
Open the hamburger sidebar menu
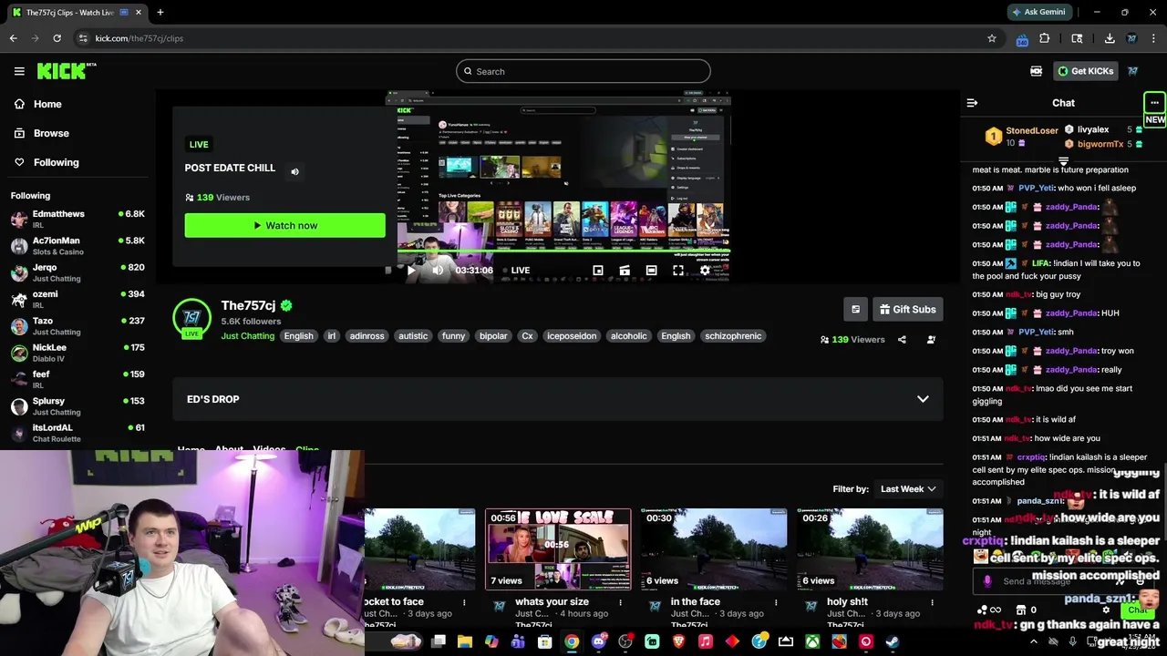pos(19,71)
